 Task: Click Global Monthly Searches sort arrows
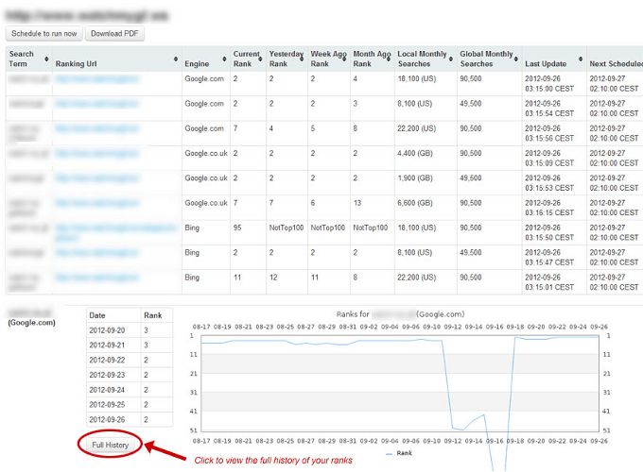coord(515,59)
